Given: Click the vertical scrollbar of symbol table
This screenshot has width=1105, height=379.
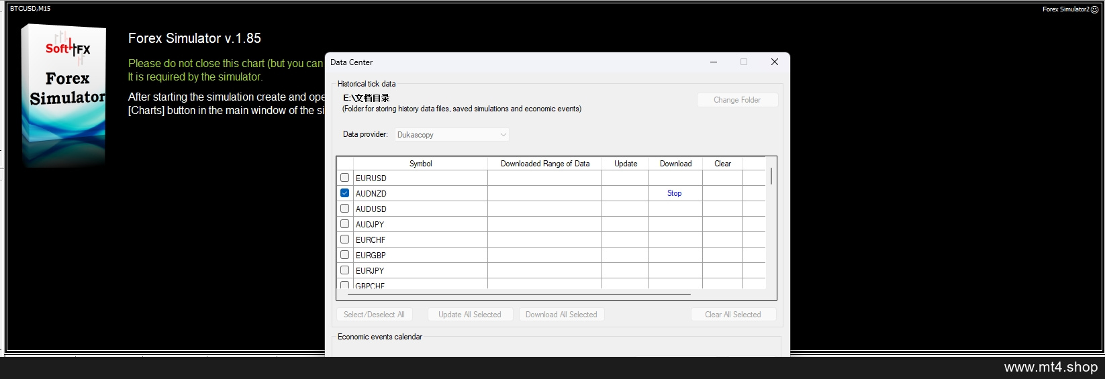Looking at the screenshot, I should 771,176.
